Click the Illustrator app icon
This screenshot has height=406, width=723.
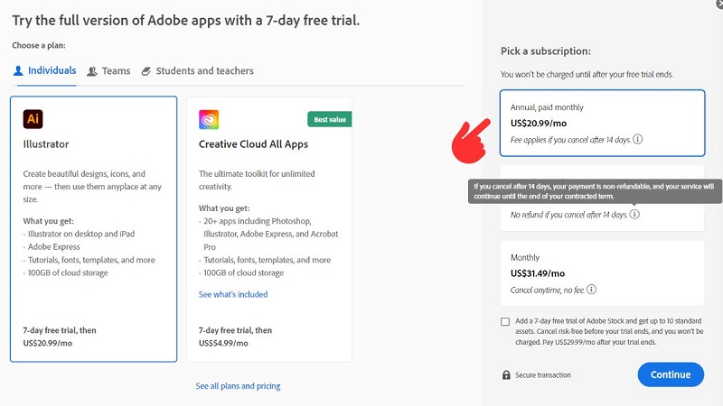click(x=33, y=119)
